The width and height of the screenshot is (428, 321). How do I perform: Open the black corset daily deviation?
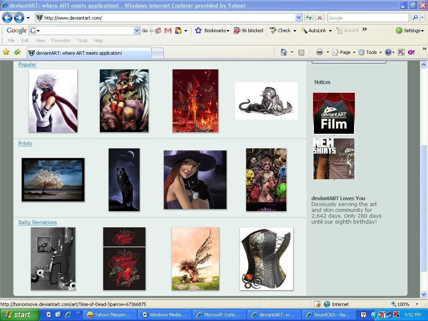266,259
